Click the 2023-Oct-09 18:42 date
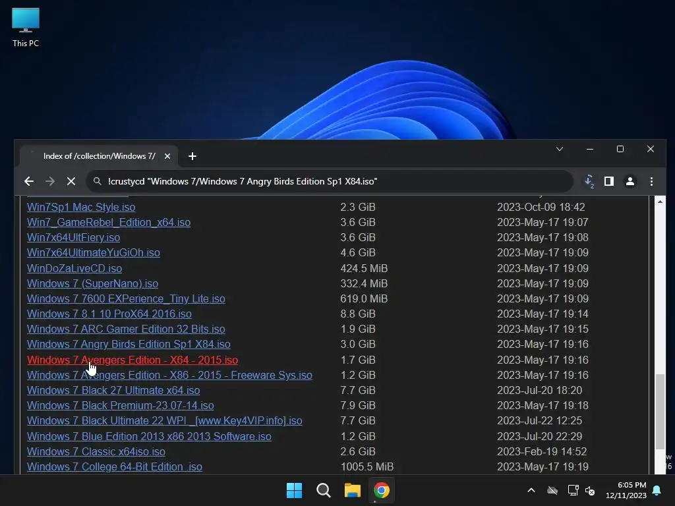 [x=541, y=207]
